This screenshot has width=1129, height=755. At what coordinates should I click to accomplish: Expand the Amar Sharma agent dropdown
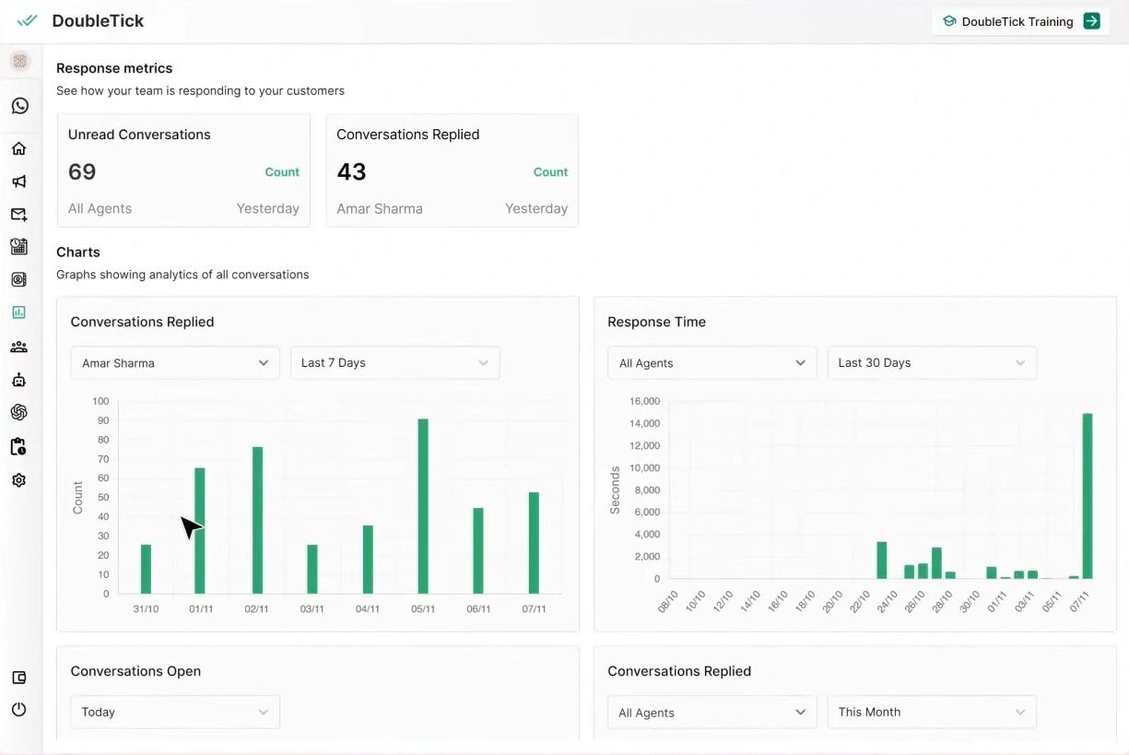tap(174, 363)
